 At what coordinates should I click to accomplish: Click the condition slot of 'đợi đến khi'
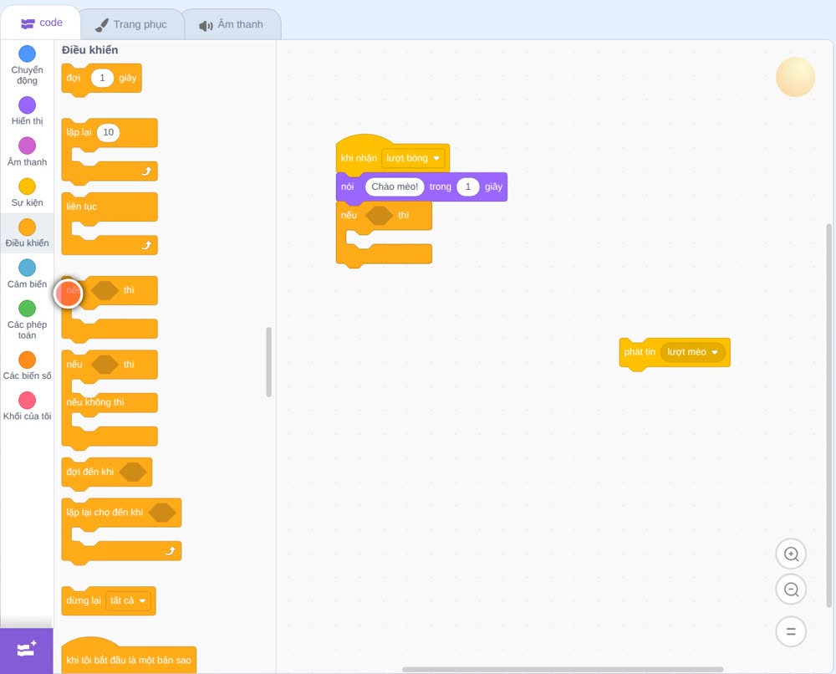133,472
